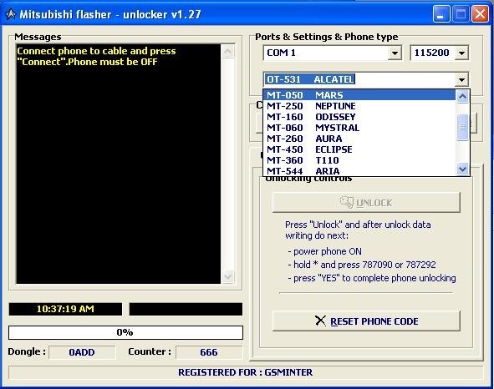Screen dimensions: 494x389
Task: Open the COM 1 port dropdown
Action: (395, 53)
